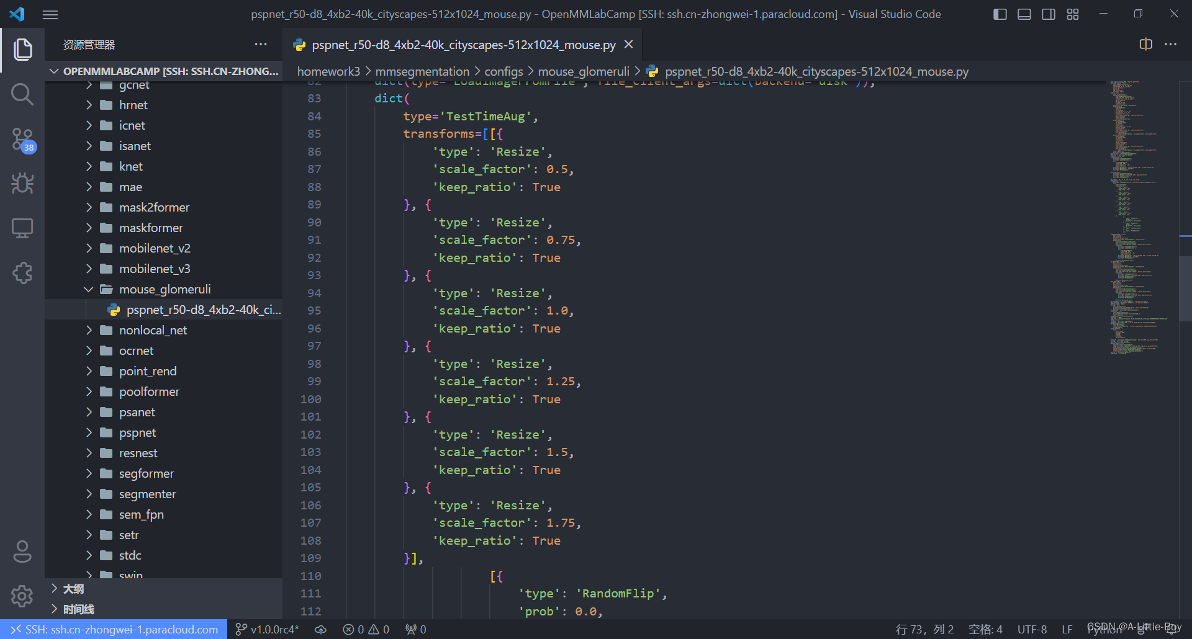
Task: Click configs in the breadcrumb
Action: coord(503,71)
